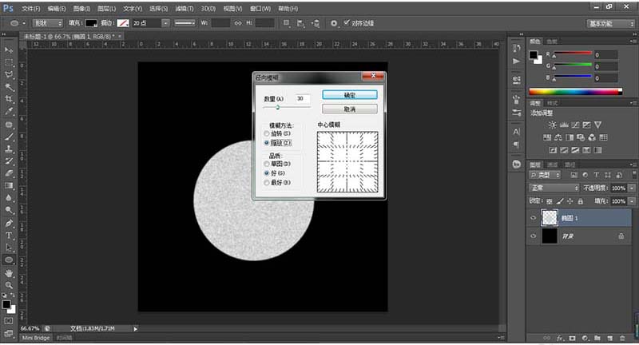Hide the 椭圆 1 layer visibility eye
Image resolution: width=639 pixels, height=345 pixels.
pos(533,216)
